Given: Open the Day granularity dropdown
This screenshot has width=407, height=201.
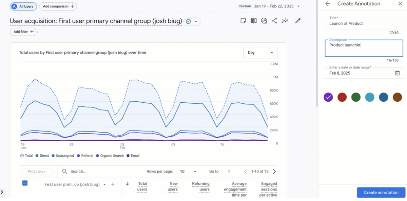Looking at the screenshot, I should click(x=260, y=53).
